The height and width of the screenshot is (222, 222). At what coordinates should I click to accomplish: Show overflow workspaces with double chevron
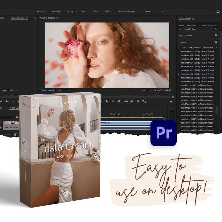click(x=162, y=11)
